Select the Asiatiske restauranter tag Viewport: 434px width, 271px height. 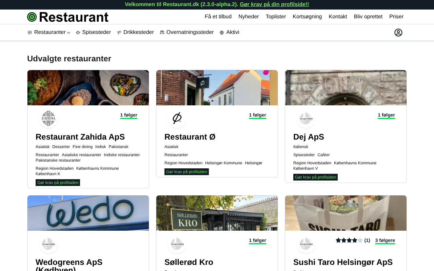(x=81, y=155)
